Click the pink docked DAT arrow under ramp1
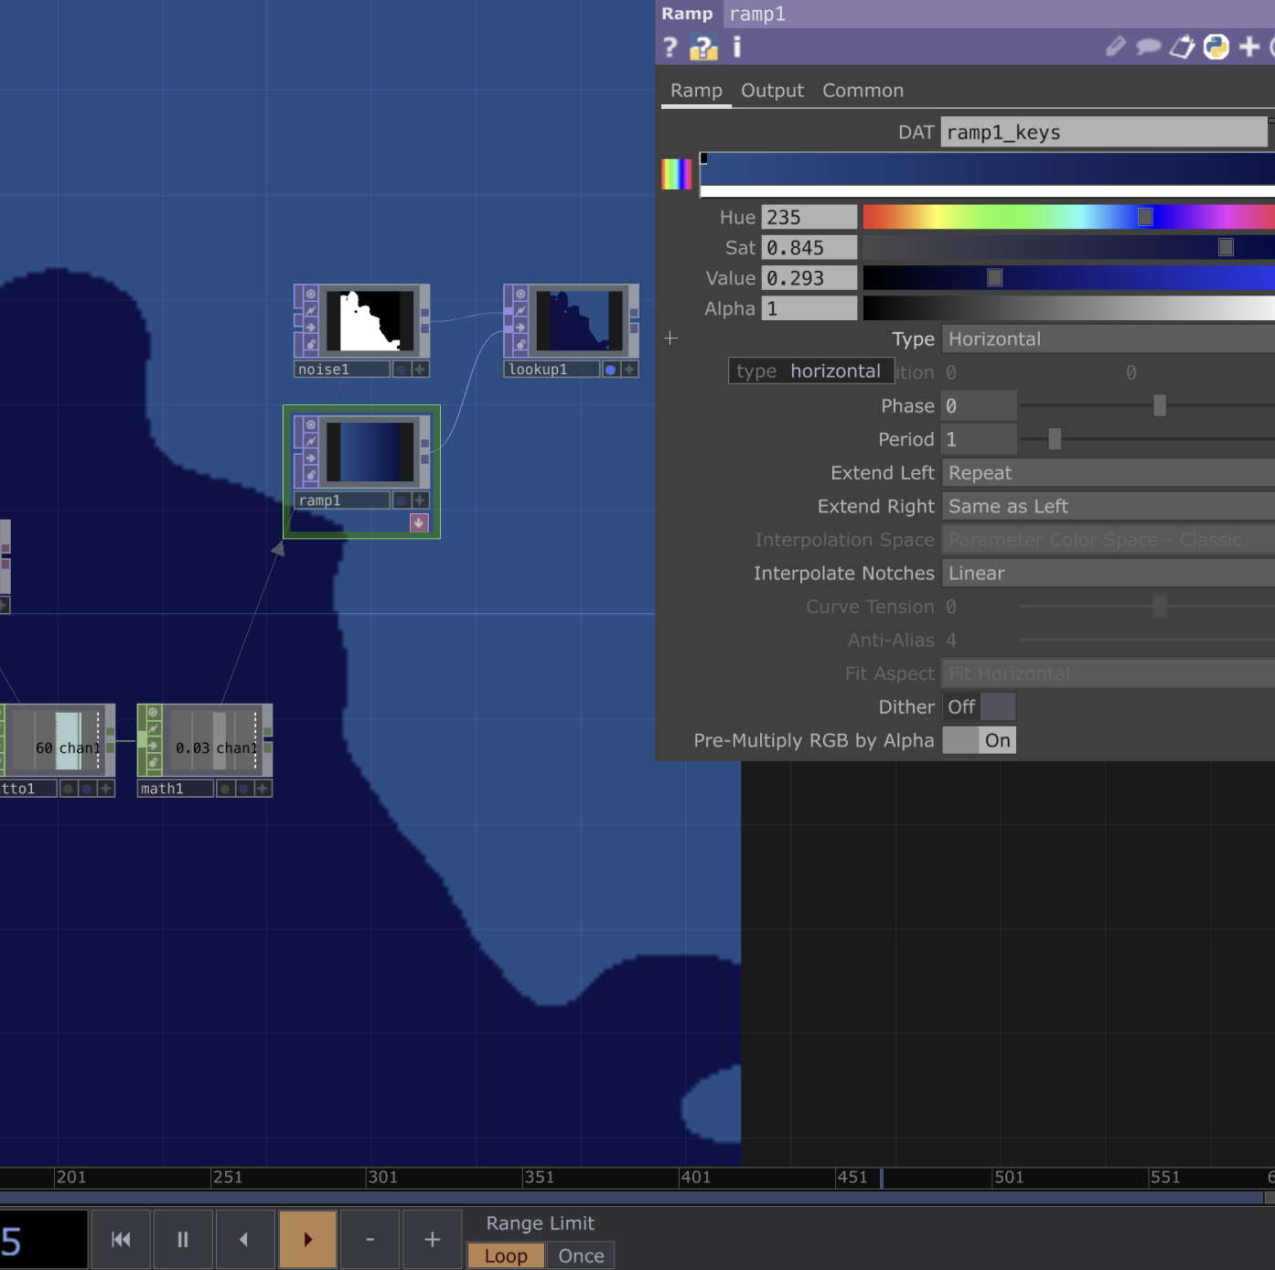Image resolution: width=1275 pixels, height=1270 pixels. coord(419,522)
